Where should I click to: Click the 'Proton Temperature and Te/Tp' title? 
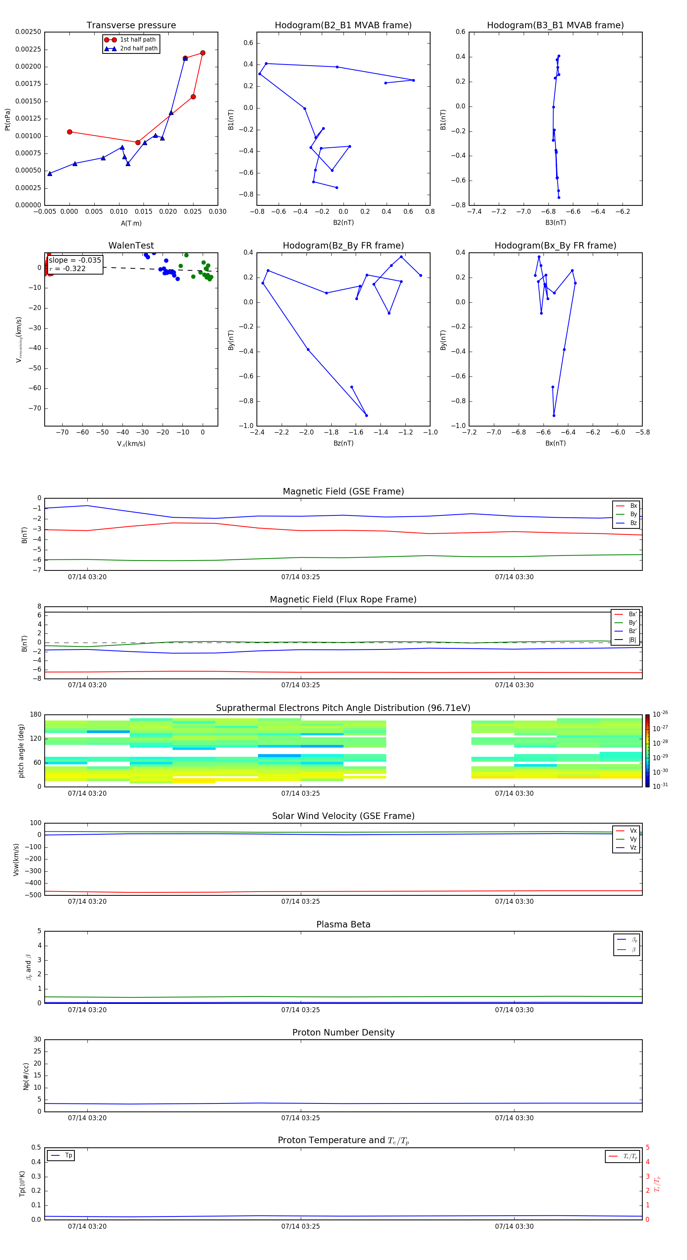coord(343,1140)
